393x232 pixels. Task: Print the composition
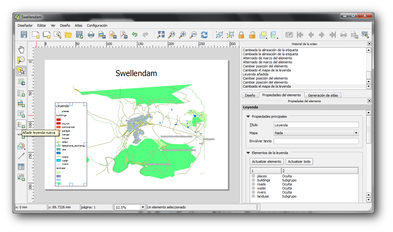[91, 35]
